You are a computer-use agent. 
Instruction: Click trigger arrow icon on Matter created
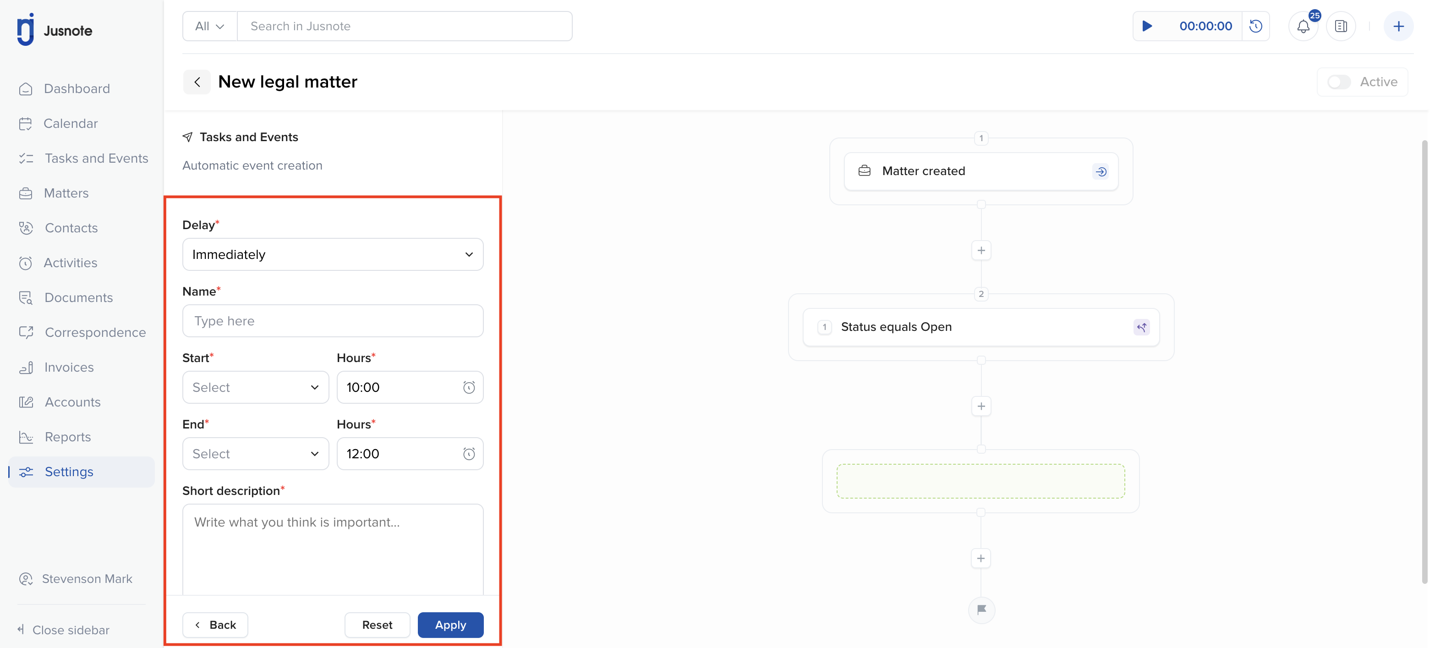1101,171
